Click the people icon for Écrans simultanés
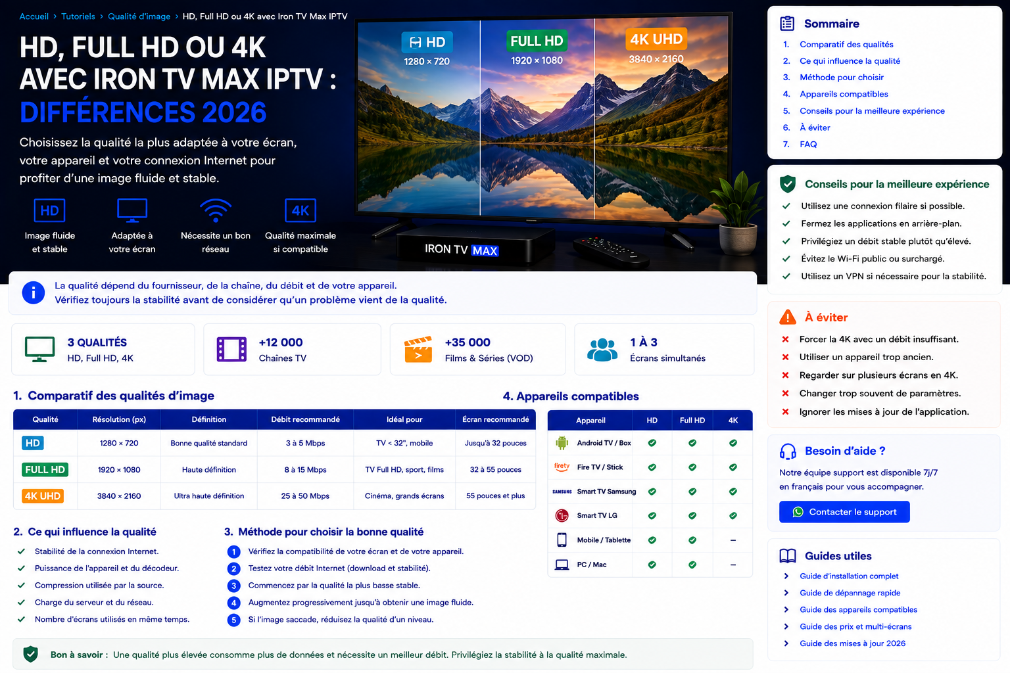Viewport: 1010px width, 673px height. 602,350
